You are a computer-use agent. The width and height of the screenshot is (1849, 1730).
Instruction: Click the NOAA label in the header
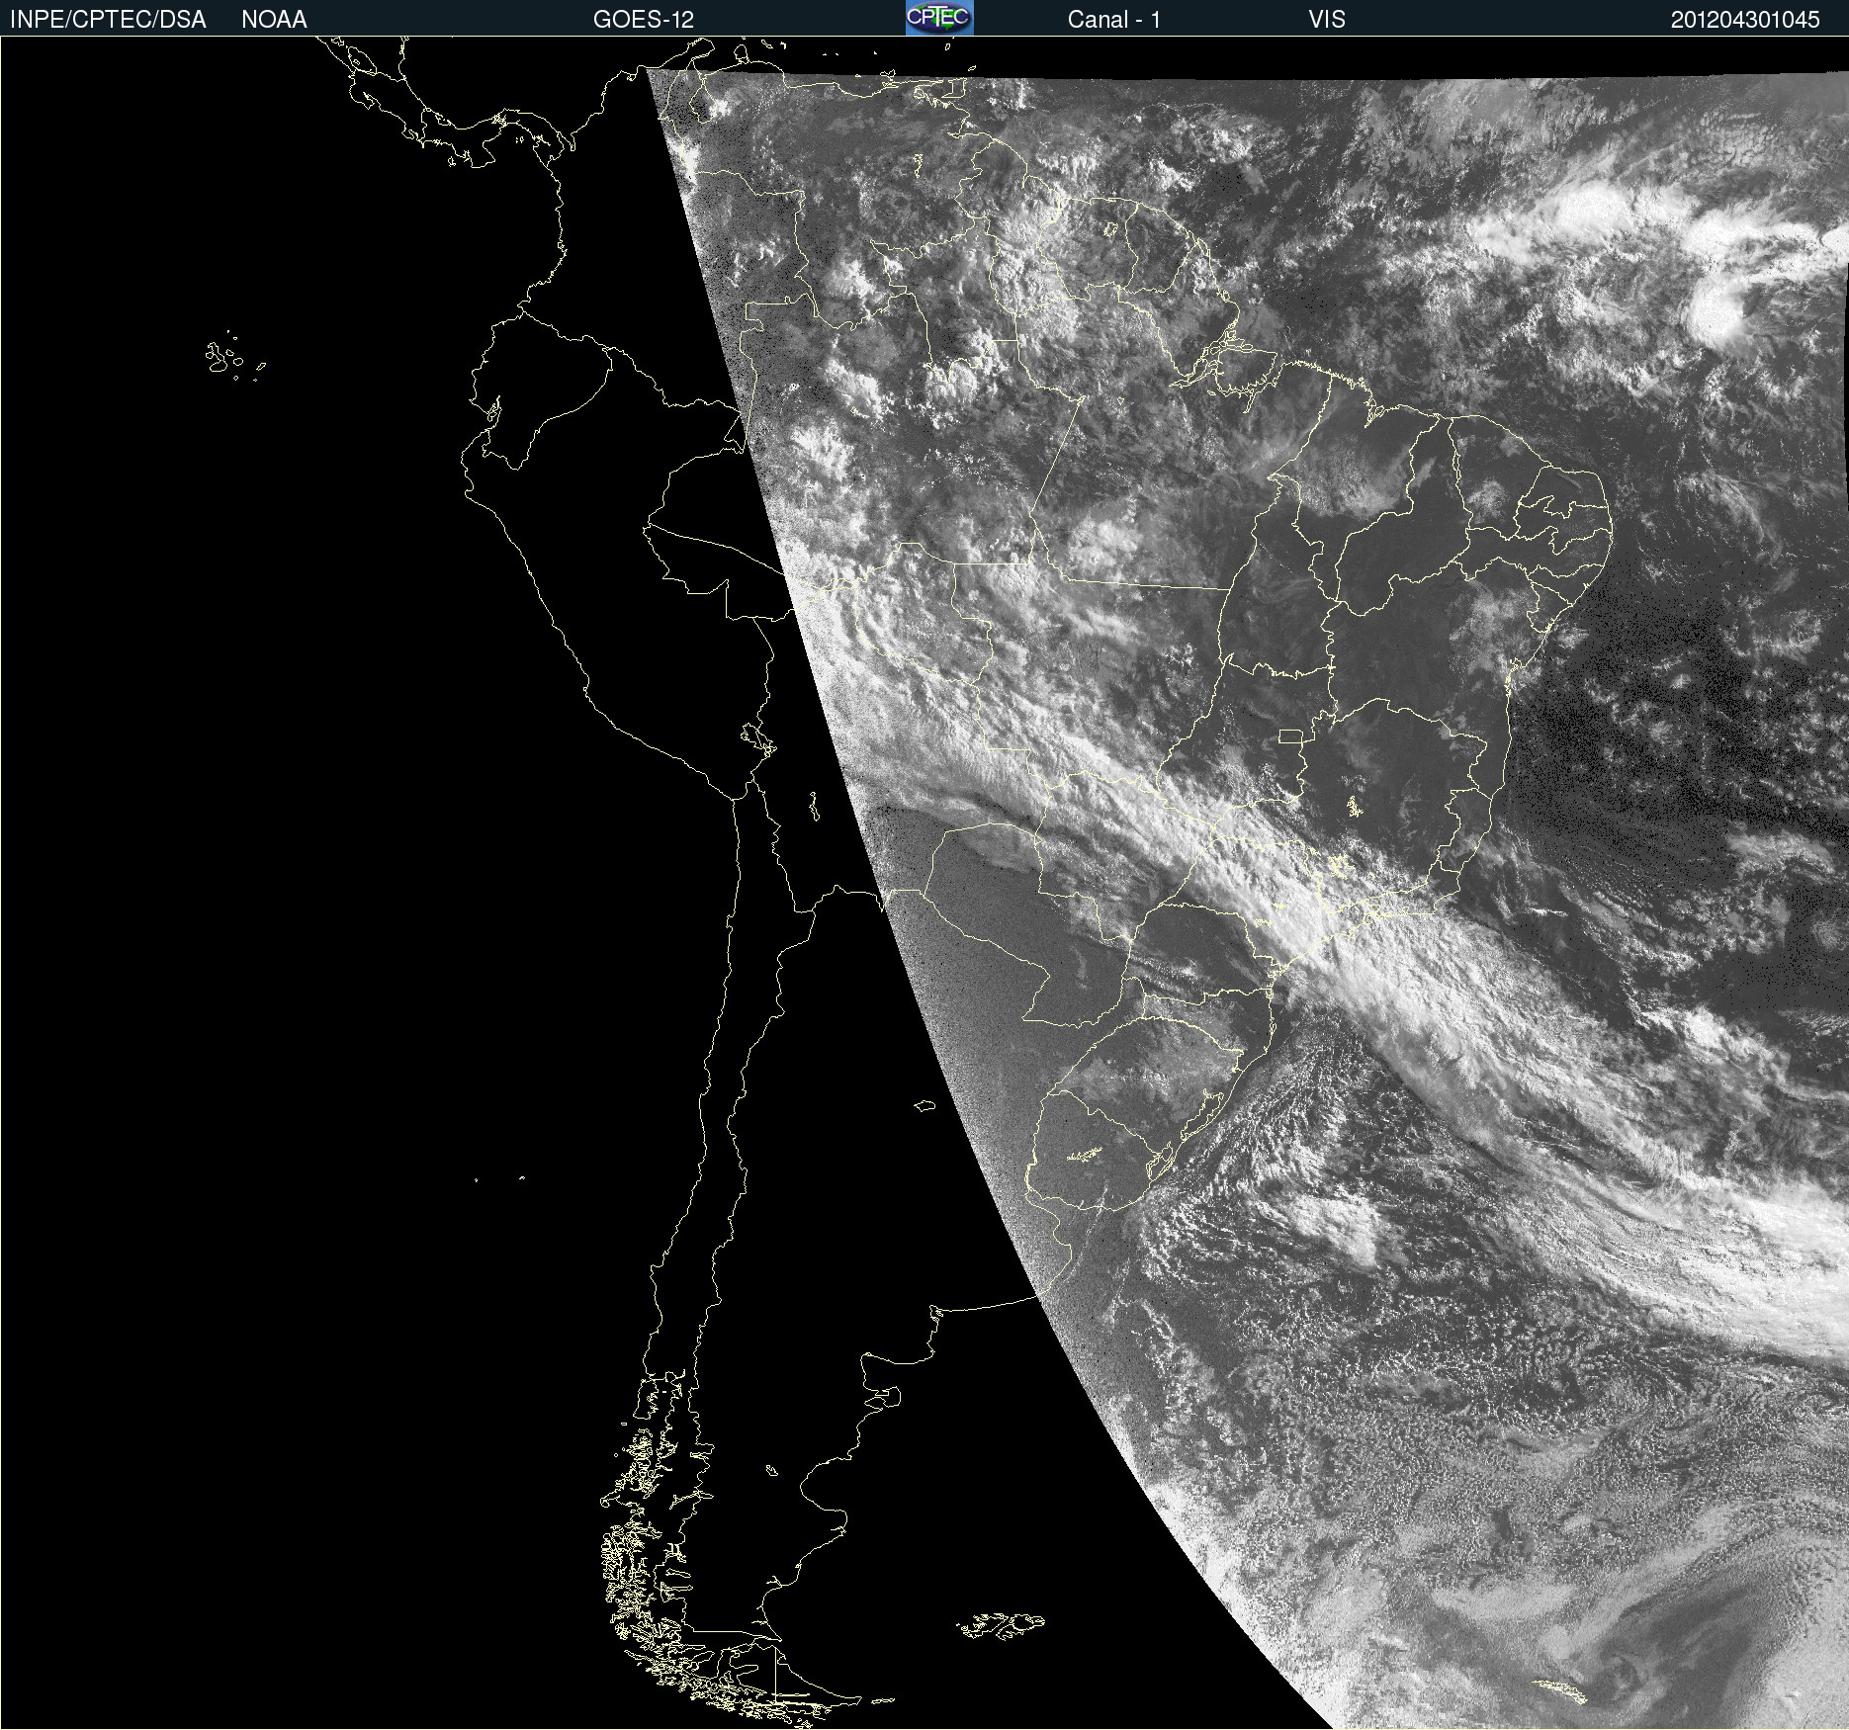(x=274, y=20)
